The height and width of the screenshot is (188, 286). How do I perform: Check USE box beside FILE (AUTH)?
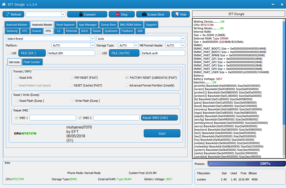click(99, 53)
